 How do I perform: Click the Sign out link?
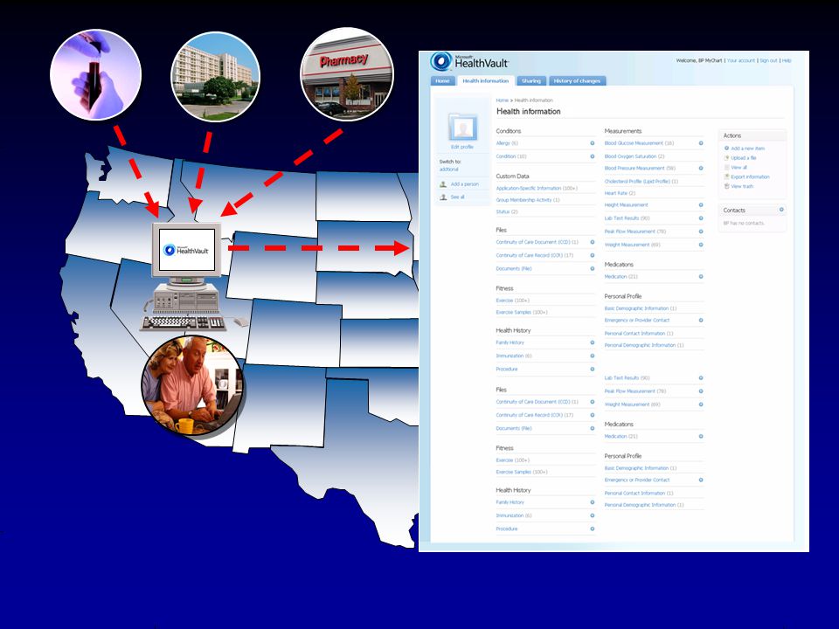tap(768, 60)
